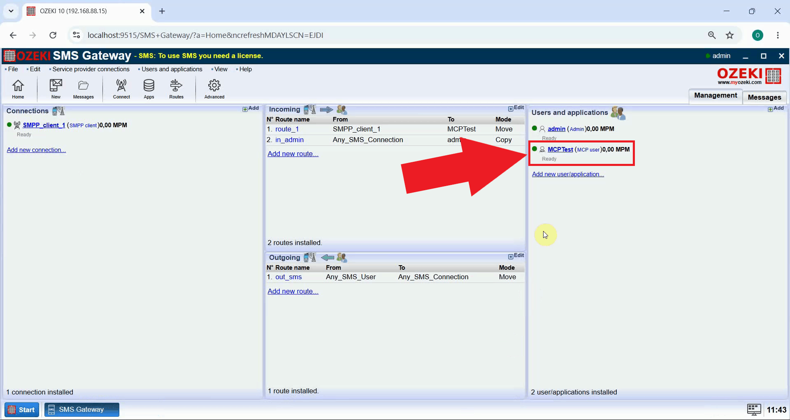View site information icon in address bar
This screenshot has height=420, width=790.
click(77, 35)
